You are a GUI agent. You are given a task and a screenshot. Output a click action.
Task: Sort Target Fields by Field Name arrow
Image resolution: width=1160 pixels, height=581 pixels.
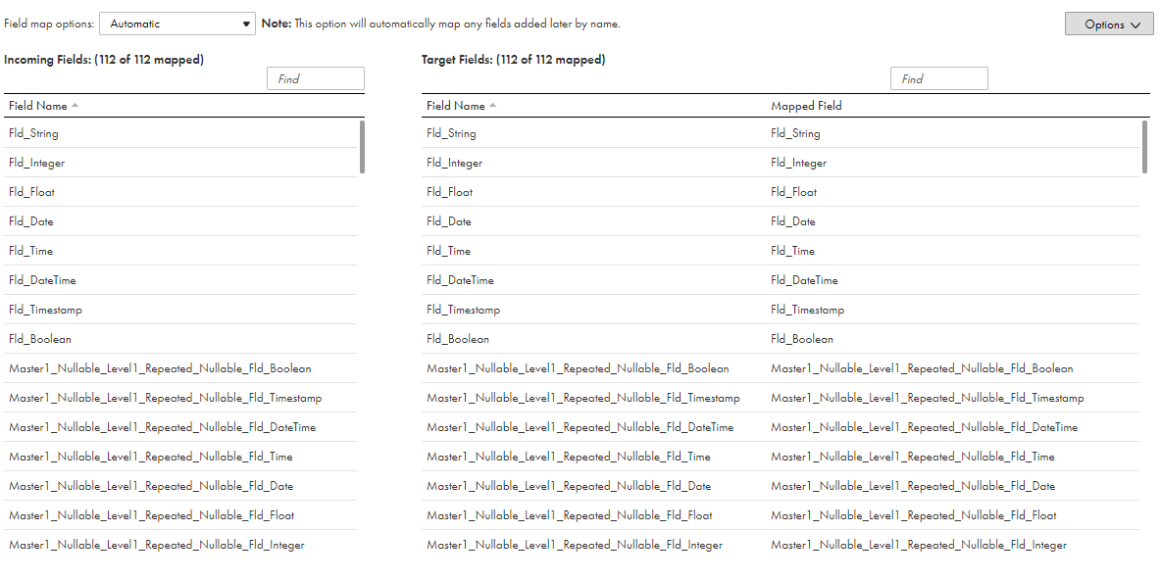[492, 106]
